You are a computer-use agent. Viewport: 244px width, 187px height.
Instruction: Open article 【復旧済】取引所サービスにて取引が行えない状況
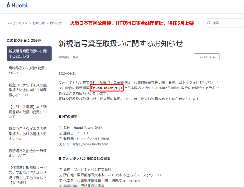pyautogui.click(x=28, y=175)
